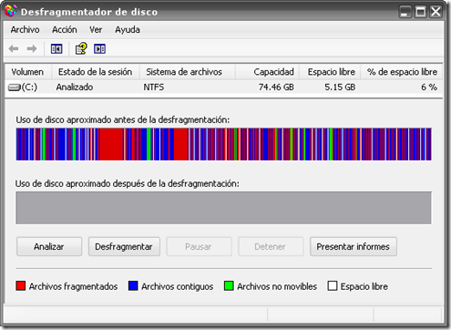This screenshot has width=451, height=330.
Task: Click the disabled Pausar button
Action: (x=199, y=246)
